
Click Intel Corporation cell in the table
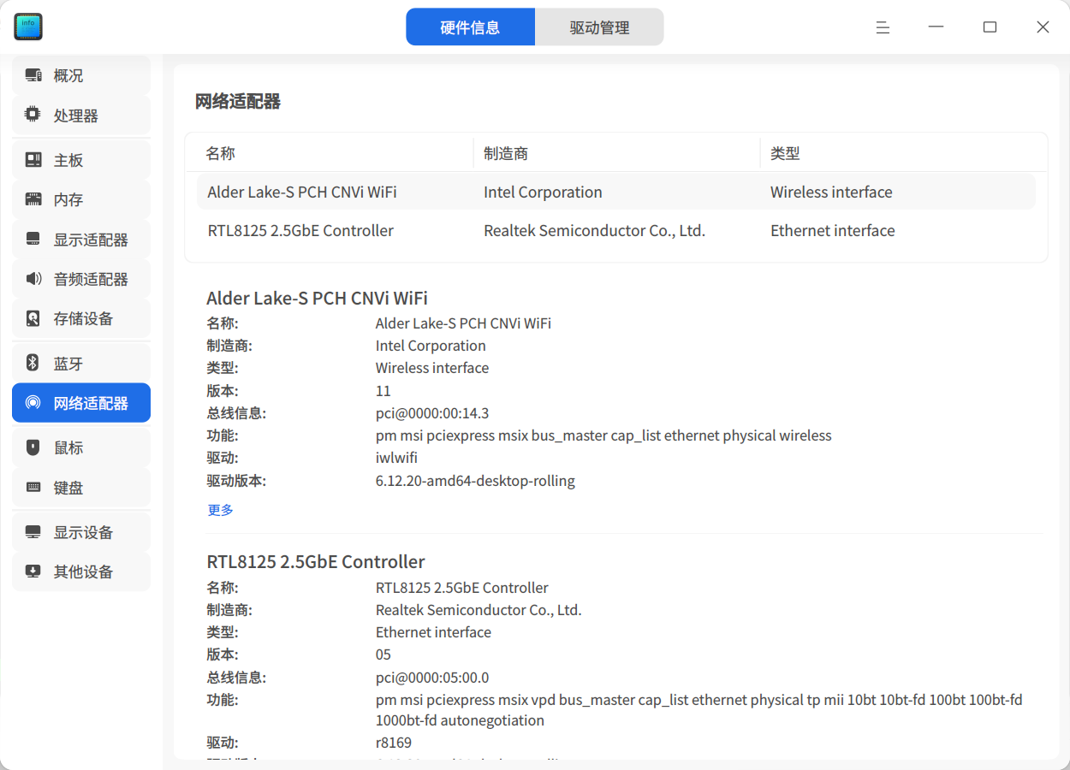click(x=543, y=192)
